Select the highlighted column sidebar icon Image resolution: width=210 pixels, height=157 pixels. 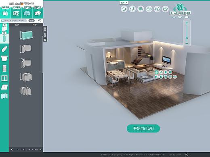[4, 38]
